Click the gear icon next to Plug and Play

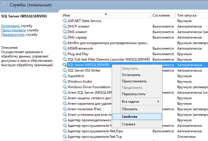pos(65,54)
